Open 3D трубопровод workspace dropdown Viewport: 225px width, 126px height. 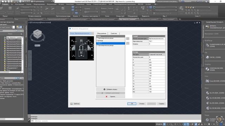pos(42,1)
